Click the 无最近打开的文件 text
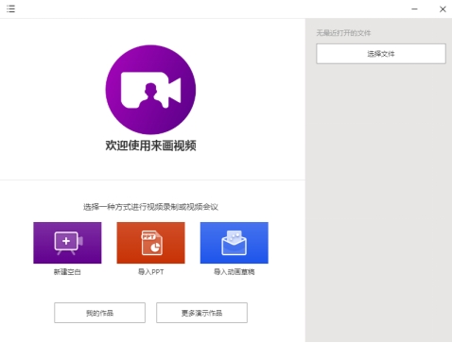 [x=343, y=33]
